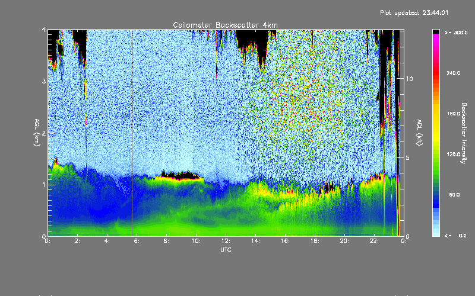Click the '12:' UTC tick label
475x296 pixels.
(226, 241)
